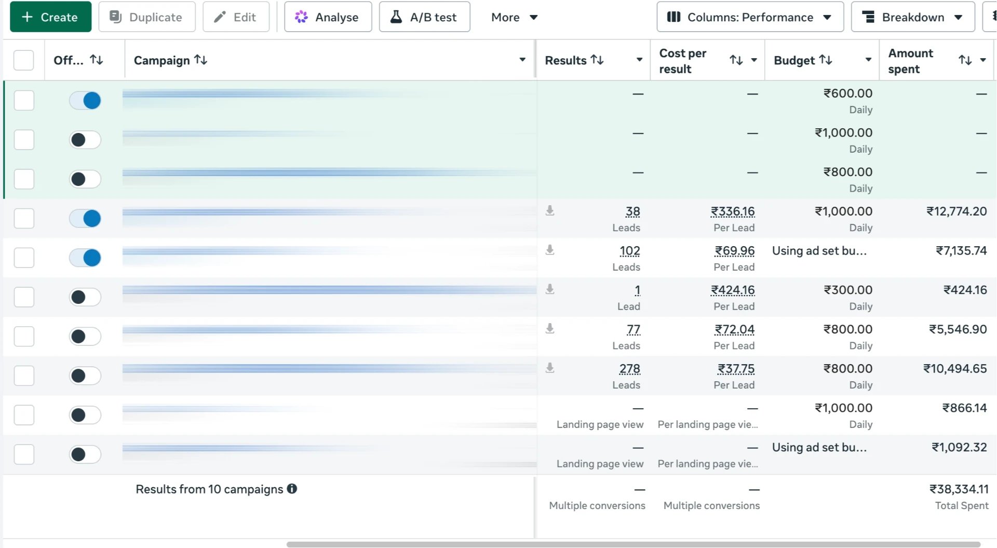997x548 pixels.
Task: Turn off the ₹600.00 daily budget campaign
Action: 85,100
